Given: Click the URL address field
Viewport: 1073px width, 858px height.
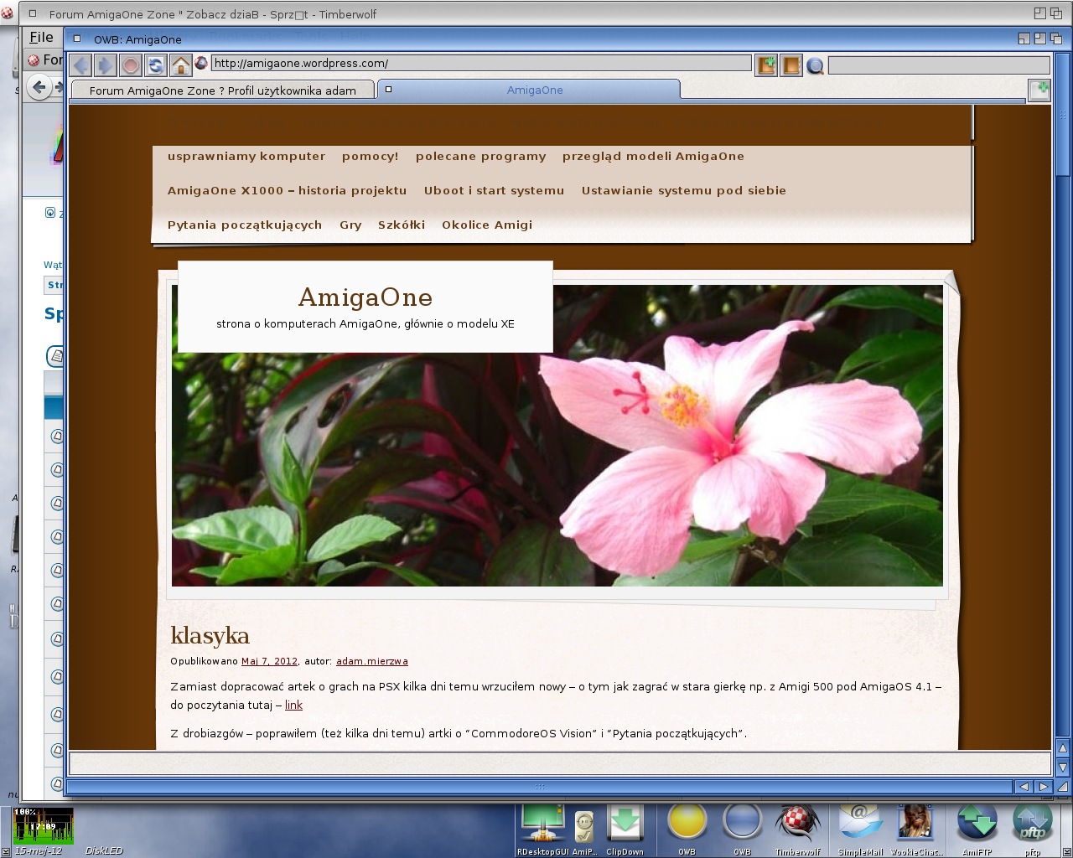Looking at the screenshot, I should [481, 63].
